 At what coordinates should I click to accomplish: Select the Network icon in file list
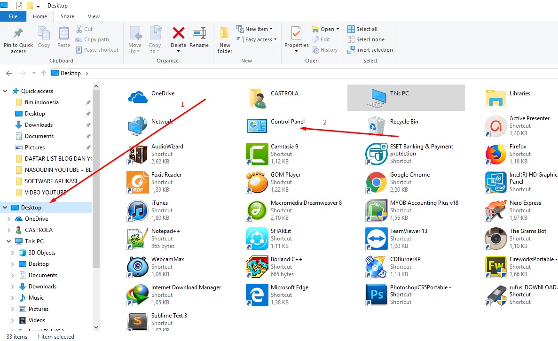[x=138, y=125]
